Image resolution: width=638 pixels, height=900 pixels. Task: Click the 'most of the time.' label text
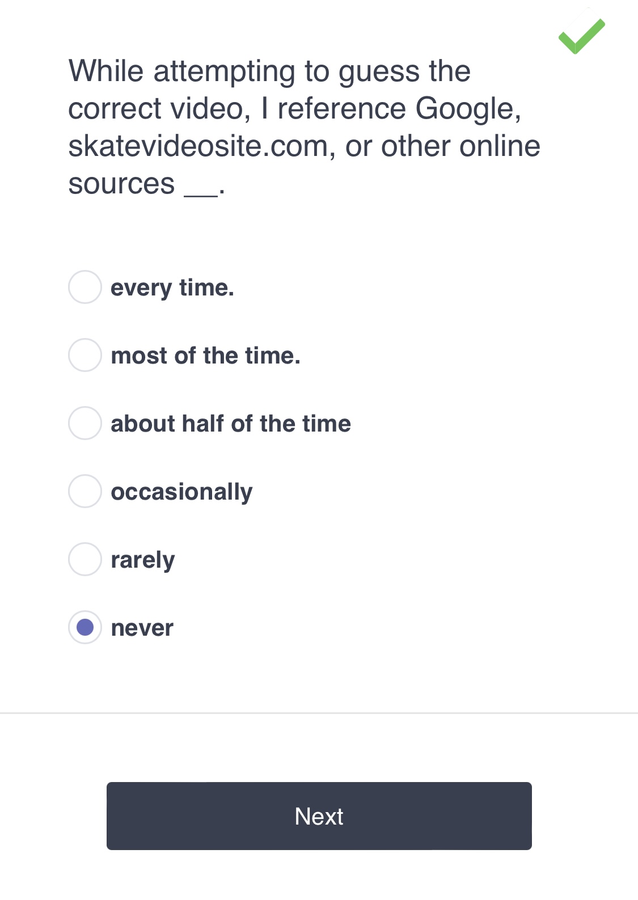(205, 356)
